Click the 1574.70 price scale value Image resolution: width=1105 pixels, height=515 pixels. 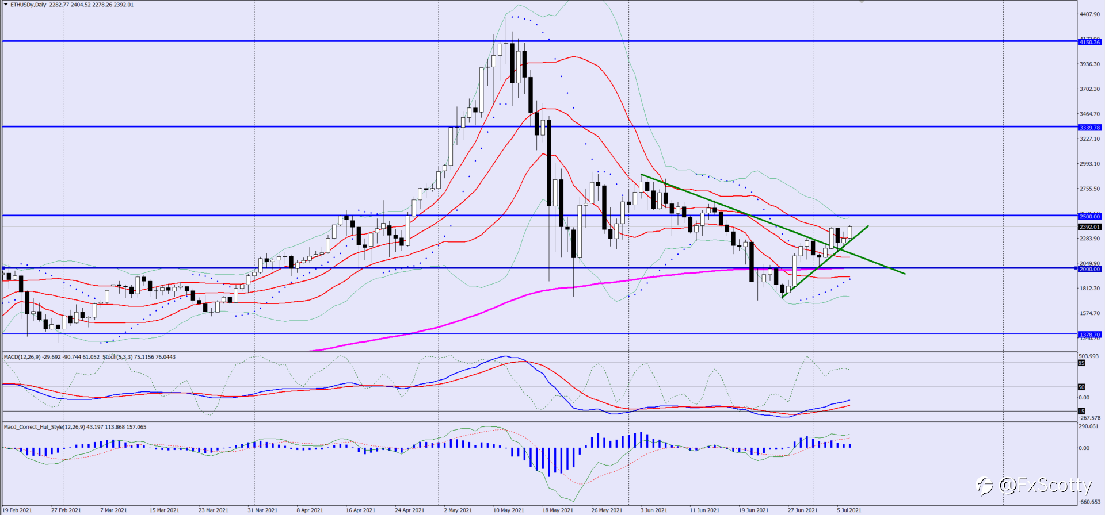click(x=1089, y=313)
